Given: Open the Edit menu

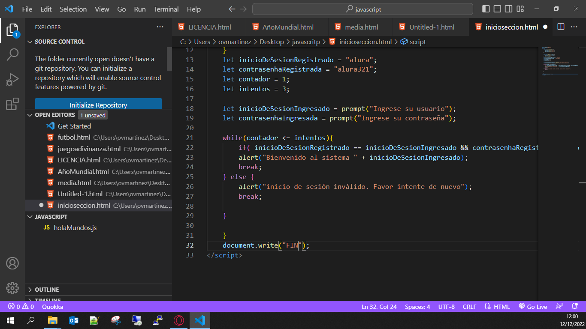Looking at the screenshot, I should click(x=46, y=9).
